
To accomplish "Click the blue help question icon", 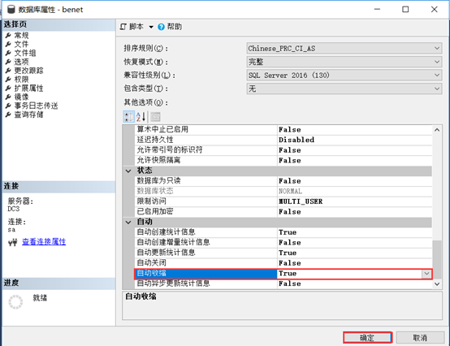I will (x=162, y=27).
